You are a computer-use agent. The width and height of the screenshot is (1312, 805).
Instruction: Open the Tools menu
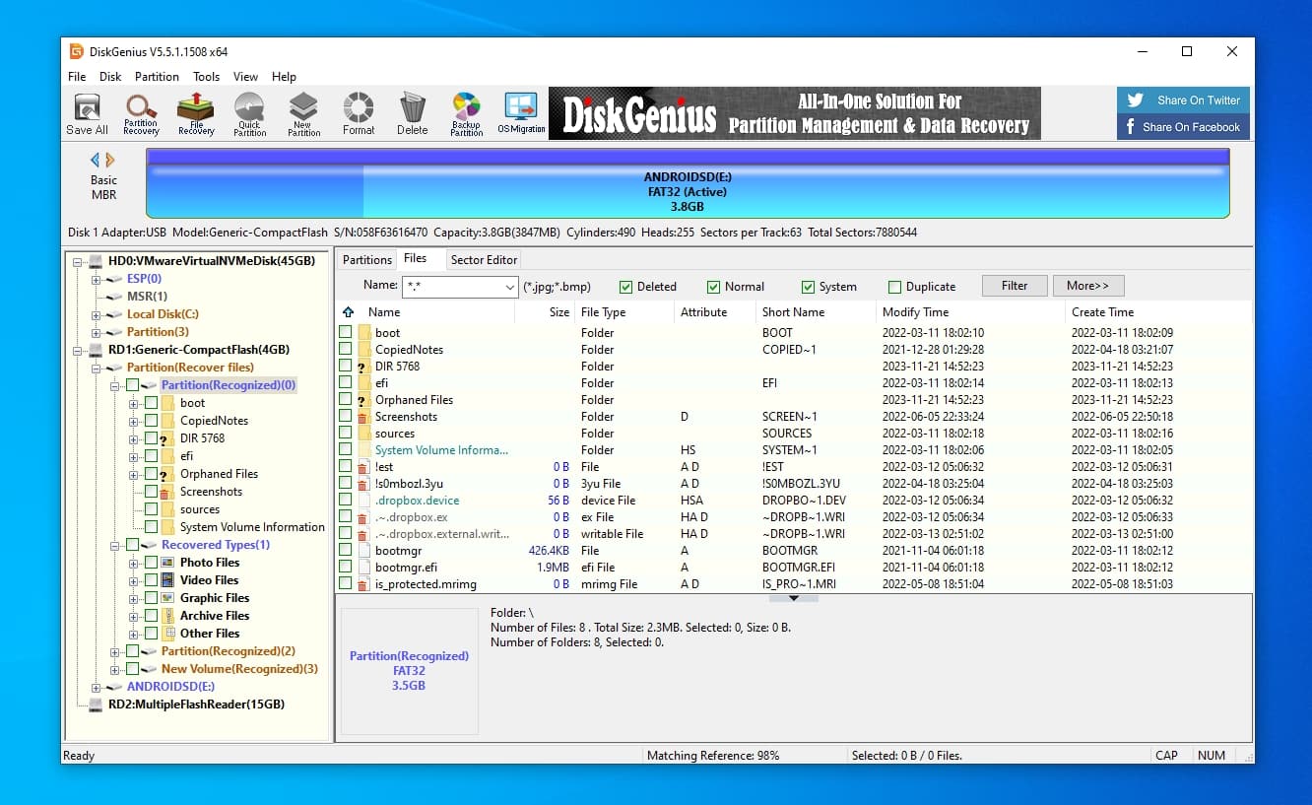point(206,77)
